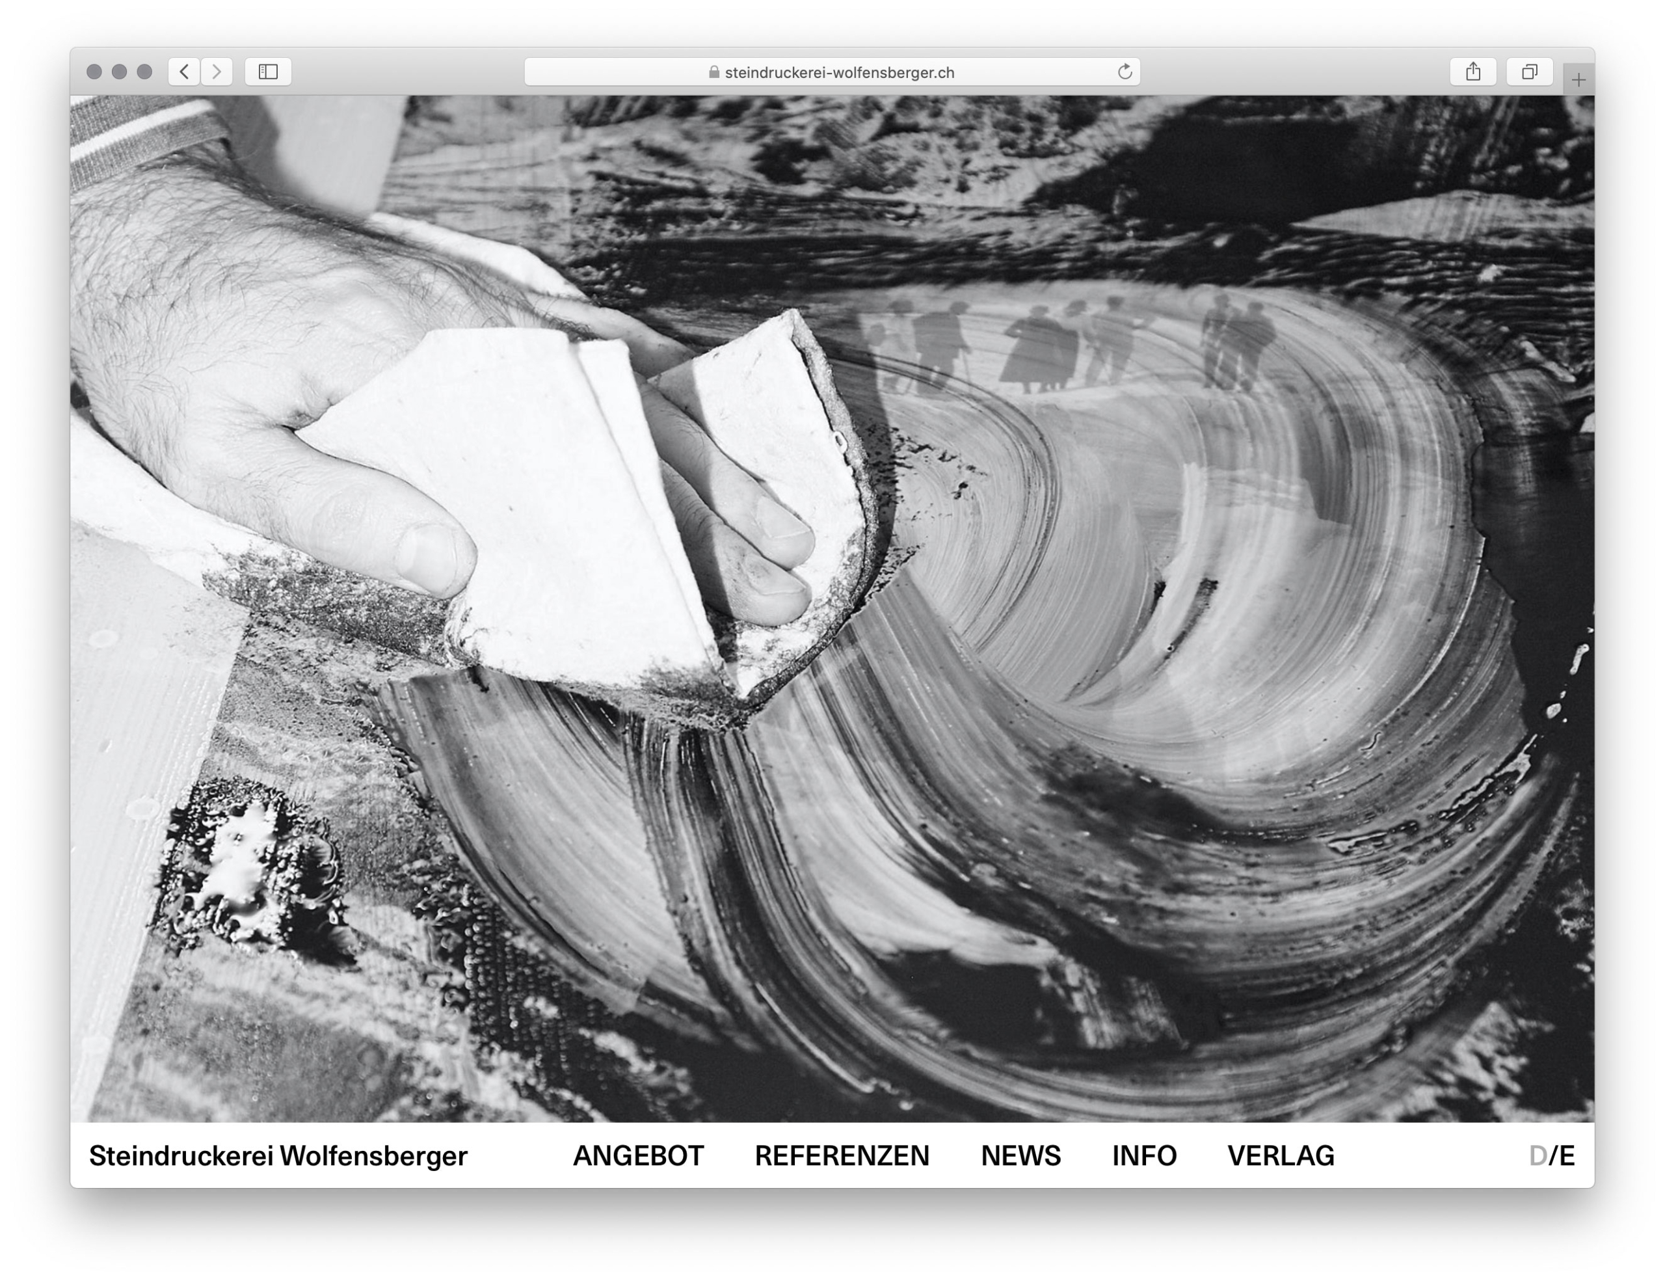Click the red close window button
Viewport: 1665px width, 1281px height.
94,72
